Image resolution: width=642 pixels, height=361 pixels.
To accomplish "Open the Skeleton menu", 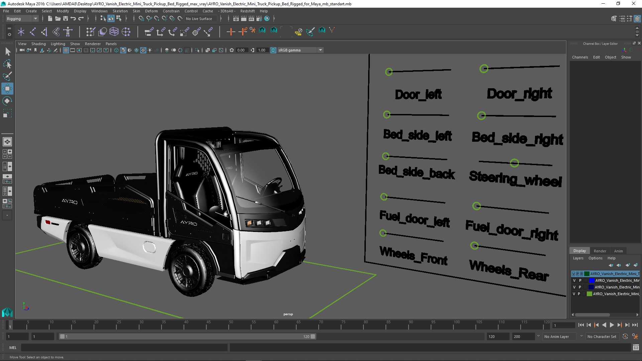I will (120, 11).
